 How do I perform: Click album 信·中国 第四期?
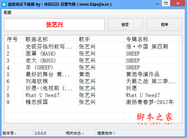pyautogui.click(x=147, y=47)
